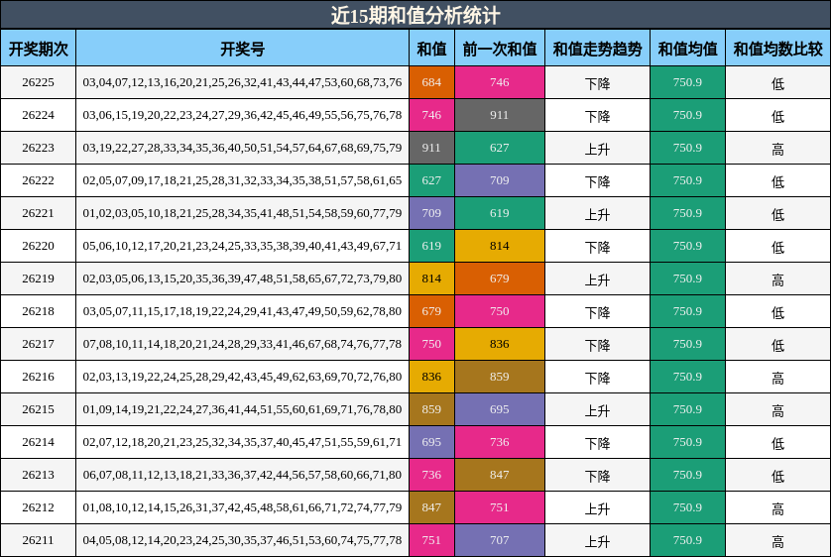This screenshot has width=831, height=557.
Task: Click trend 上升 in row 26223
Action: pyautogui.click(x=597, y=150)
